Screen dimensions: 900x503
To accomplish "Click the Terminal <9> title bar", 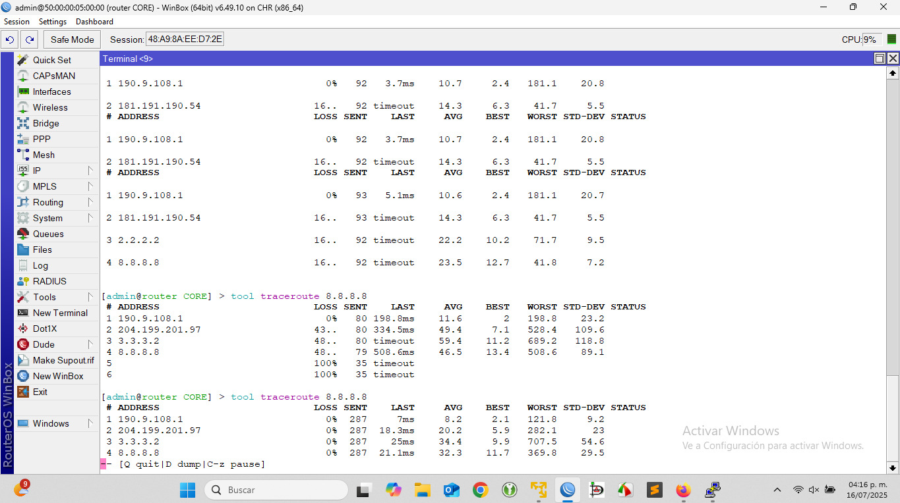I will [x=487, y=59].
